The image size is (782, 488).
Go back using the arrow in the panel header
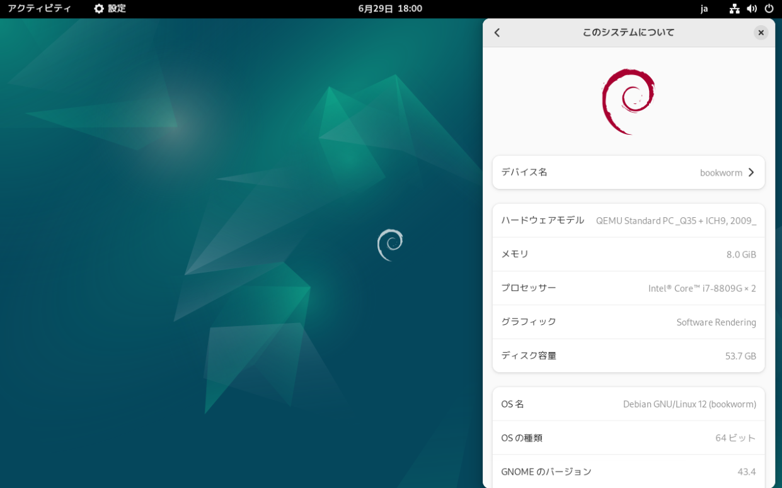(x=497, y=32)
